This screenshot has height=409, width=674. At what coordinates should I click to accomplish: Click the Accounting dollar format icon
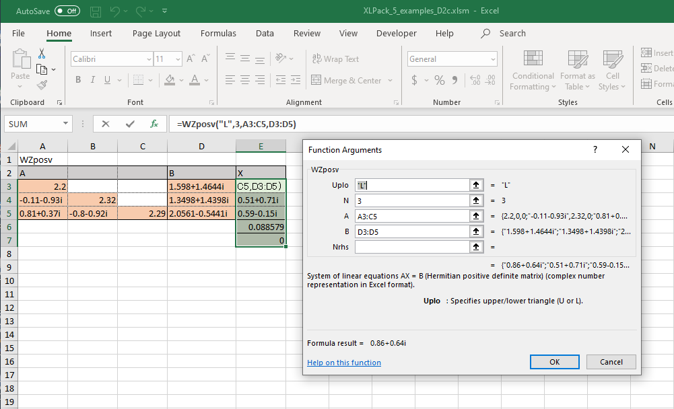click(414, 80)
